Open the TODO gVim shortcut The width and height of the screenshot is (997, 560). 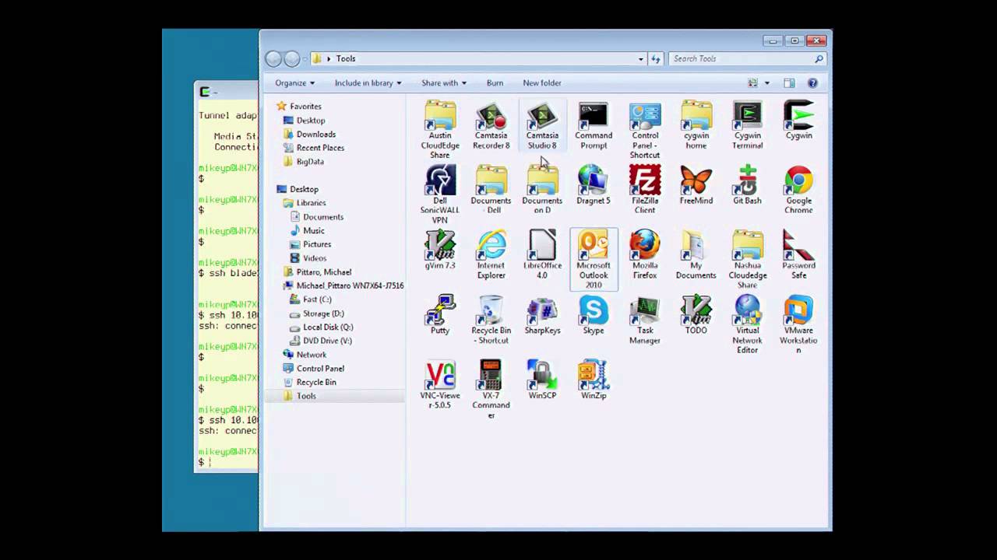click(x=696, y=315)
